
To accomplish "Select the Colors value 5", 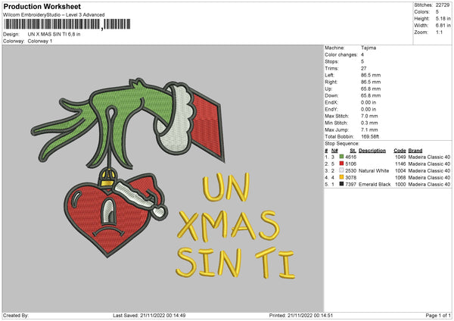I will [437, 12].
